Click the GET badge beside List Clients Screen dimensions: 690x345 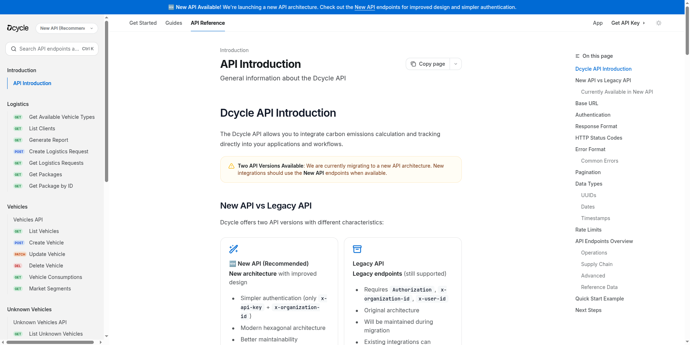pos(18,129)
